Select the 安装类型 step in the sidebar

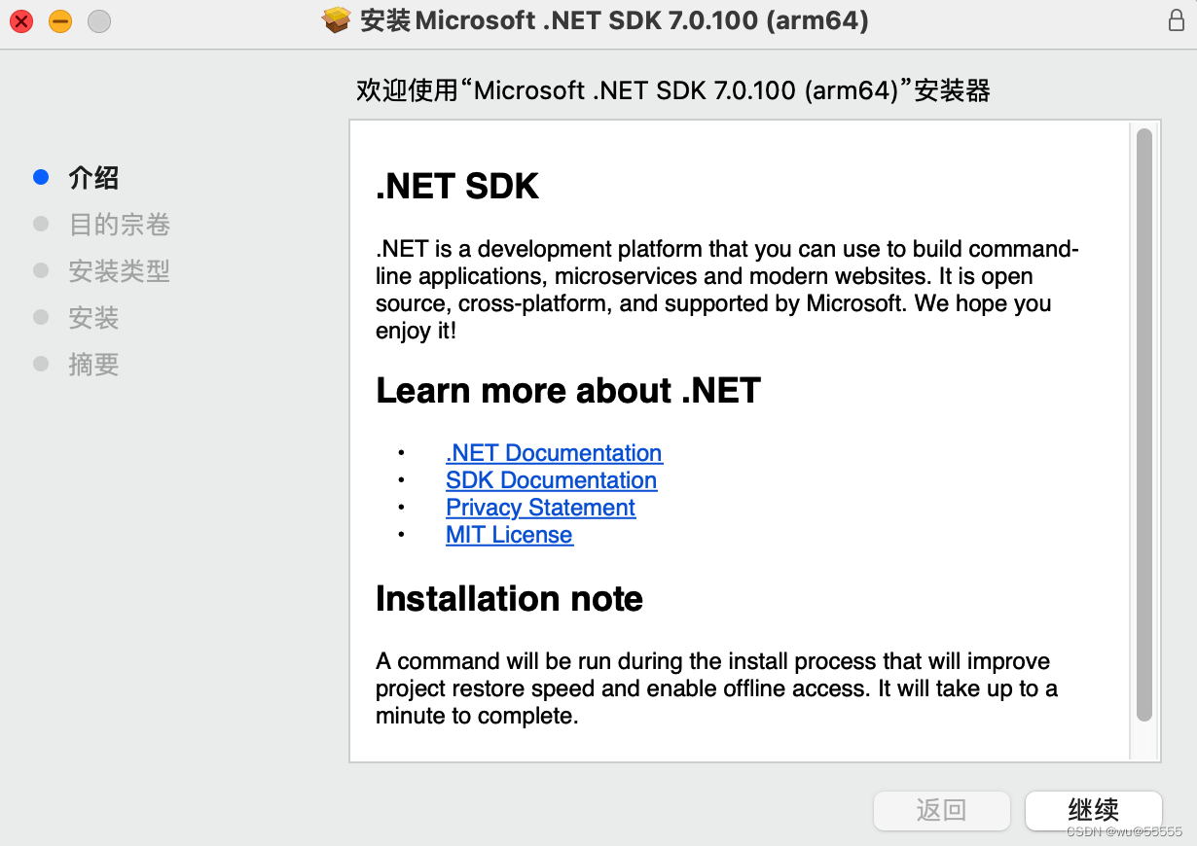click(x=120, y=271)
